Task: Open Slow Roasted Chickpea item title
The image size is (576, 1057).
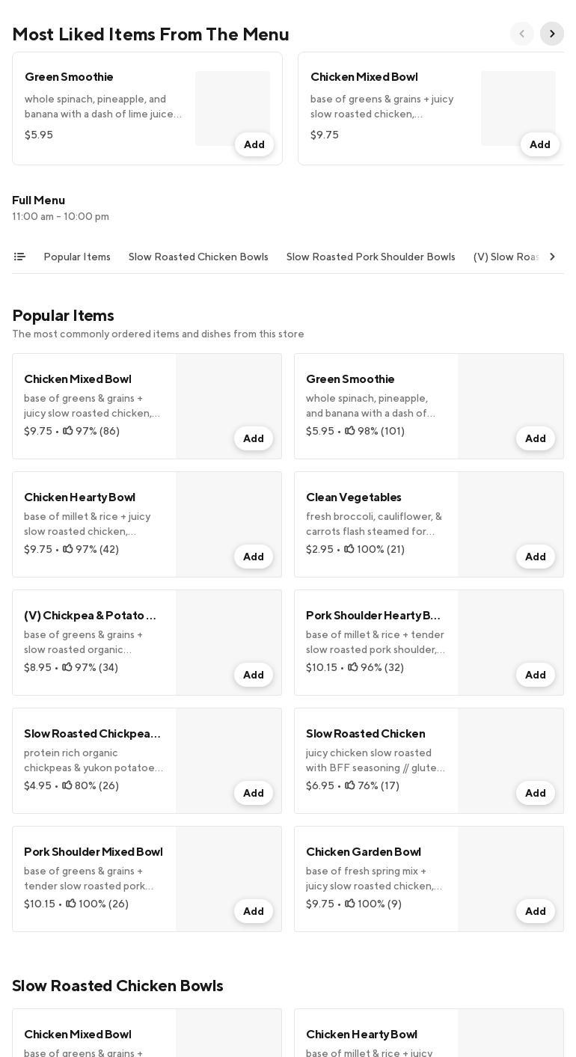Action: pos(93,734)
